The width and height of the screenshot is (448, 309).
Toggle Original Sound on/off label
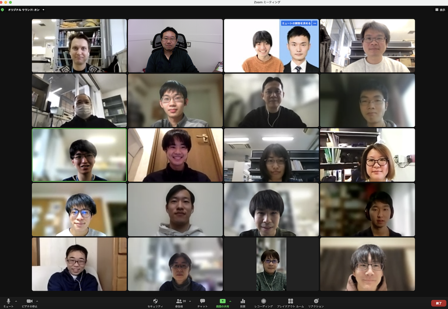[x=24, y=10]
